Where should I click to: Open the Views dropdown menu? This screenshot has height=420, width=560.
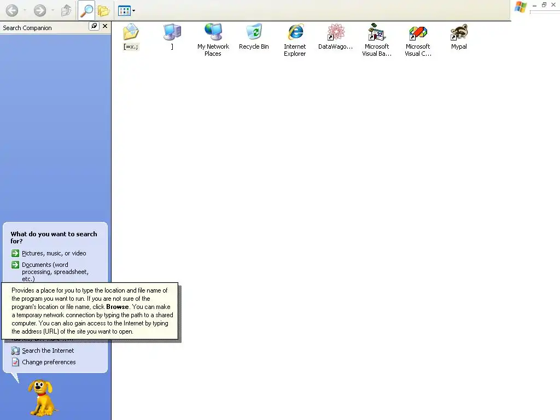[x=126, y=11]
